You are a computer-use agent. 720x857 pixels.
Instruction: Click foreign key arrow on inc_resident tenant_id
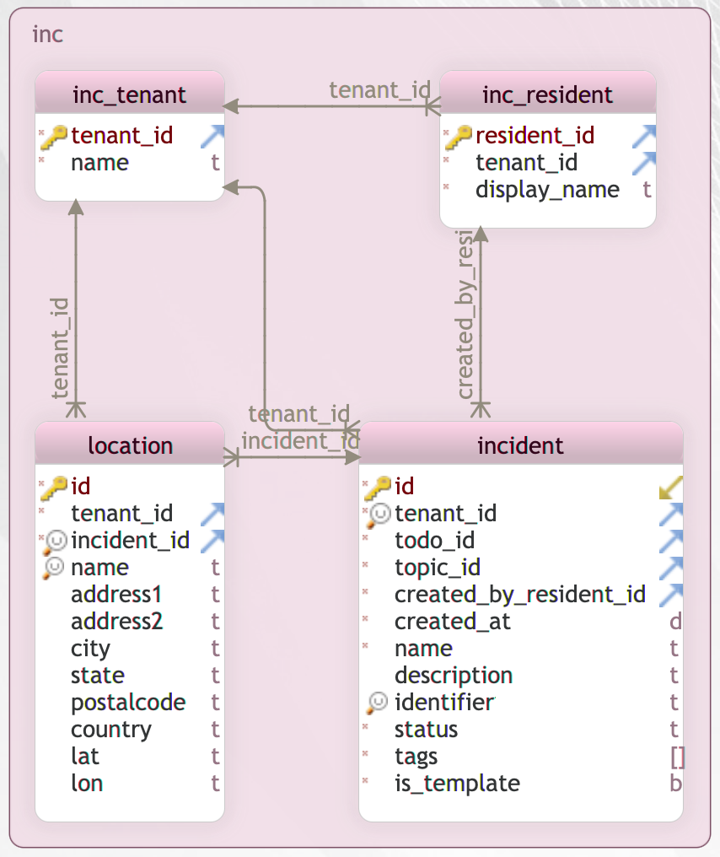coord(644,163)
